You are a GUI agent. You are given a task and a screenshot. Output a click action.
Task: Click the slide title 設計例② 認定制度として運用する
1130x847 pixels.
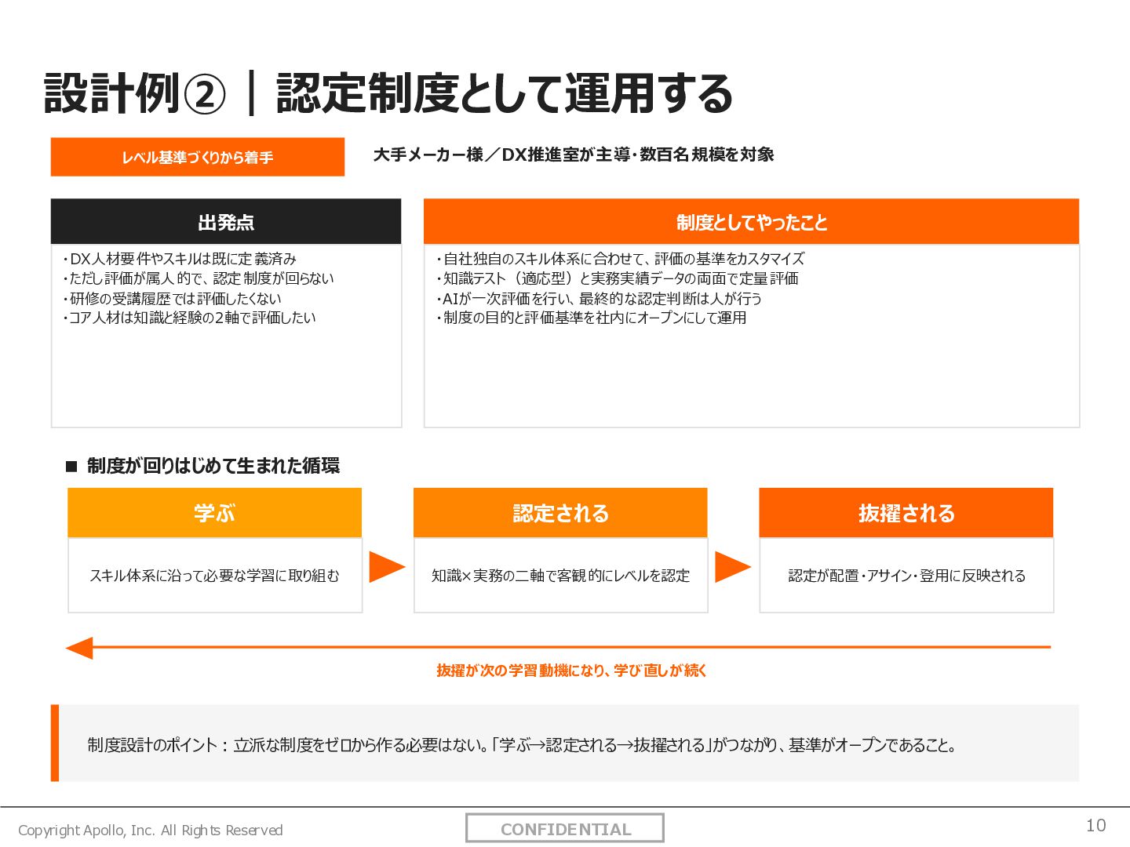click(388, 93)
